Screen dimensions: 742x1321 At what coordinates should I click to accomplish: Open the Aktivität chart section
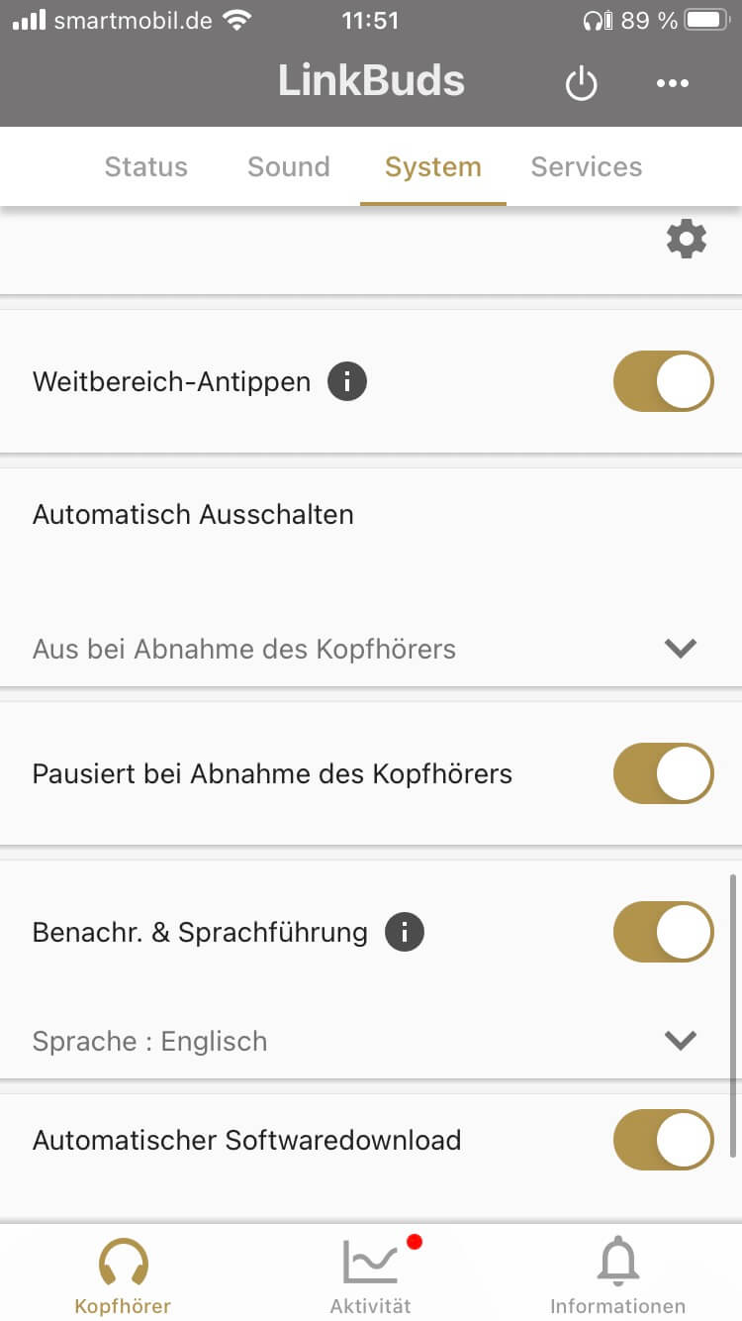tap(371, 1276)
